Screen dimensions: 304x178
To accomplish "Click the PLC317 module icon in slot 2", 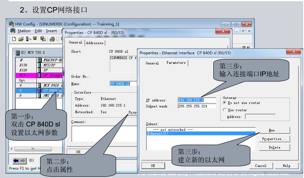I will 40,60.
